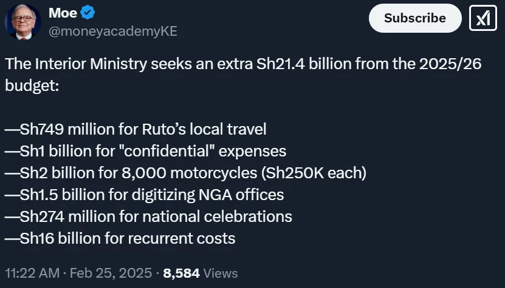Image resolution: width=505 pixels, height=288 pixels.
Task: Click the 8,584 view count number
Action: coord(182,273)
